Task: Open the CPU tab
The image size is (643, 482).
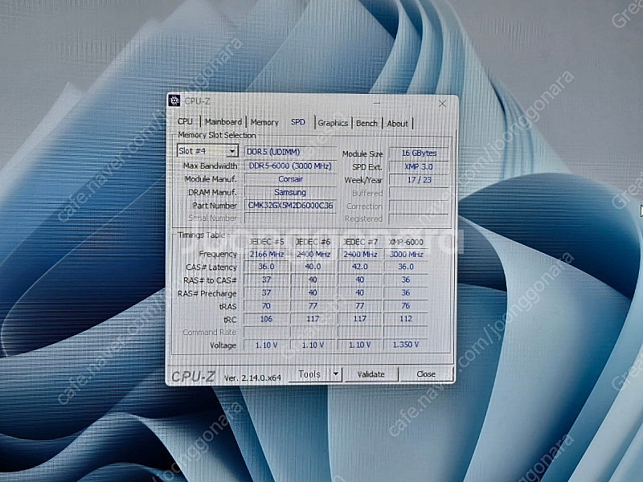Action: point(185,121)
